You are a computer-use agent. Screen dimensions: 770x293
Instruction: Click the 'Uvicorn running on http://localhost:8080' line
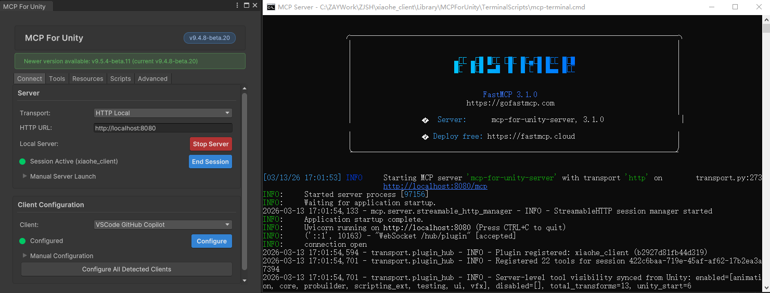click(x=388, y=228)
